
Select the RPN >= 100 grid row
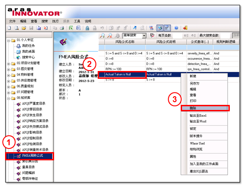[x=169, y=69]
